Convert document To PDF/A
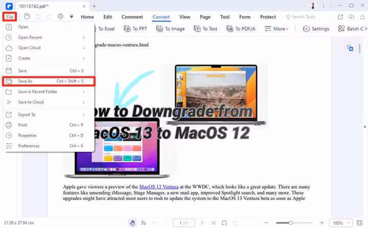 coord(241,29)
